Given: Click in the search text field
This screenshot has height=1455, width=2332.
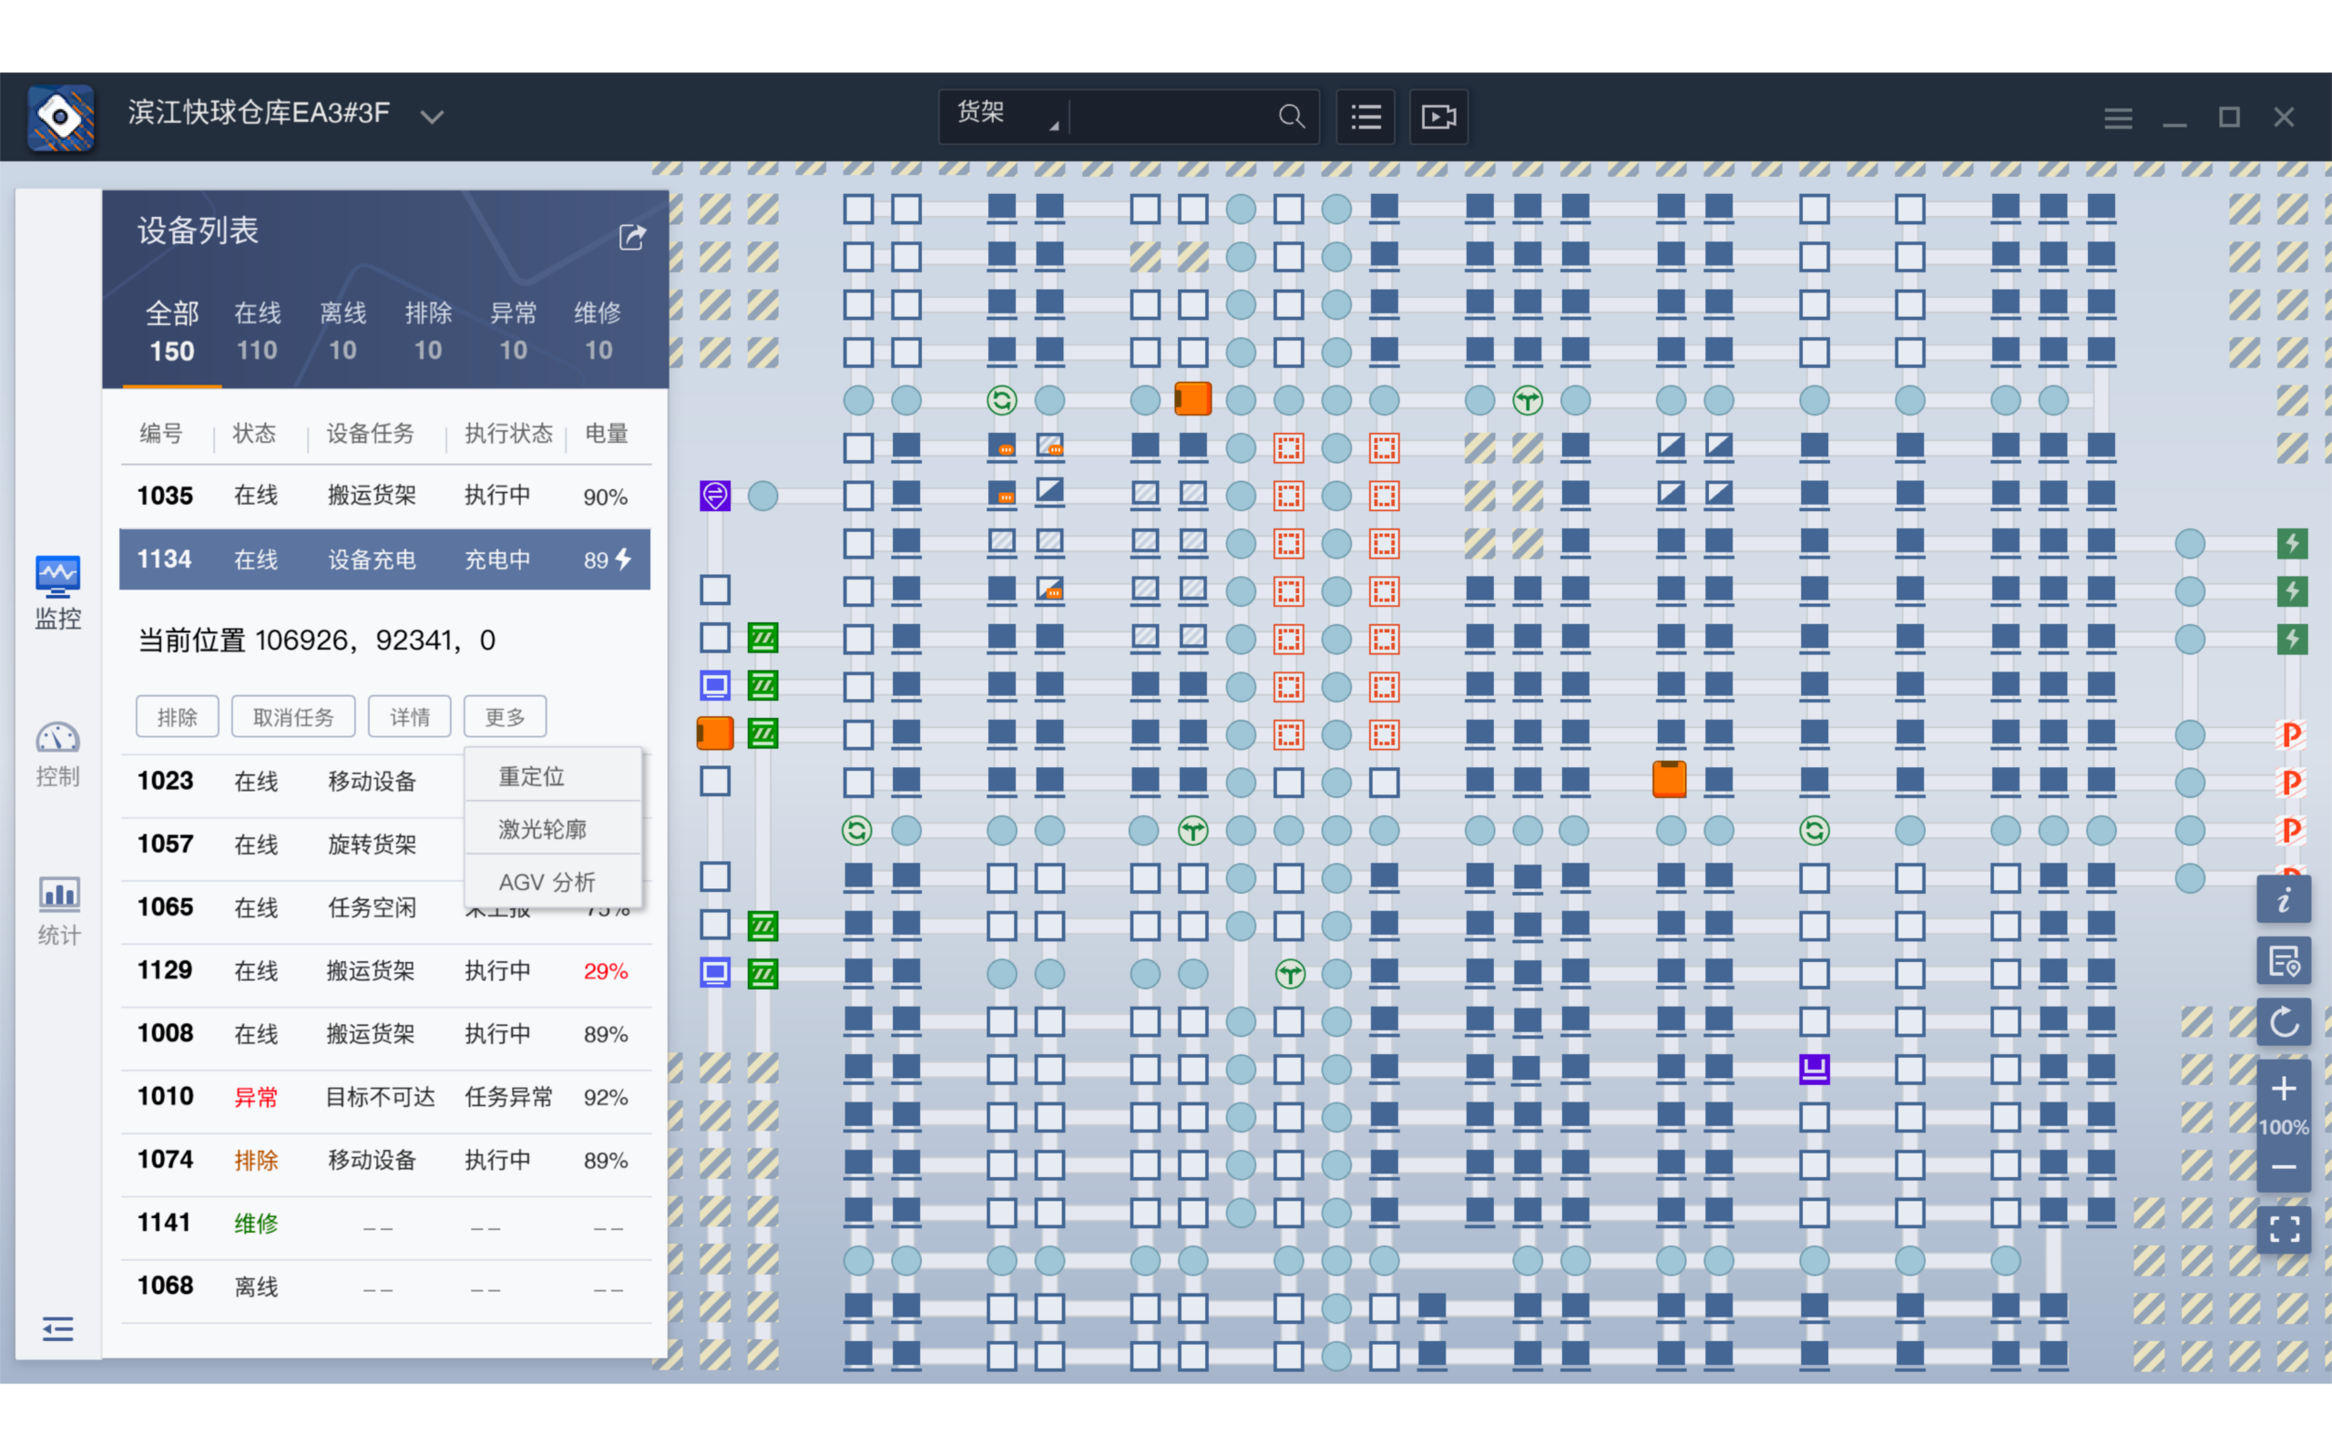Looking at the screenshot, I should (1170, 118).
